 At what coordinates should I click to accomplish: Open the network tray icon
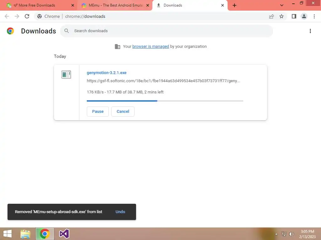284,234
